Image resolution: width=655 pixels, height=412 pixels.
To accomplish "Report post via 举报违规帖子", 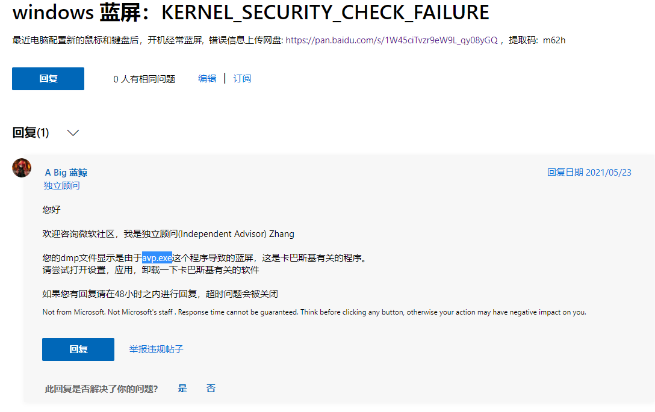I will [157, 349].
